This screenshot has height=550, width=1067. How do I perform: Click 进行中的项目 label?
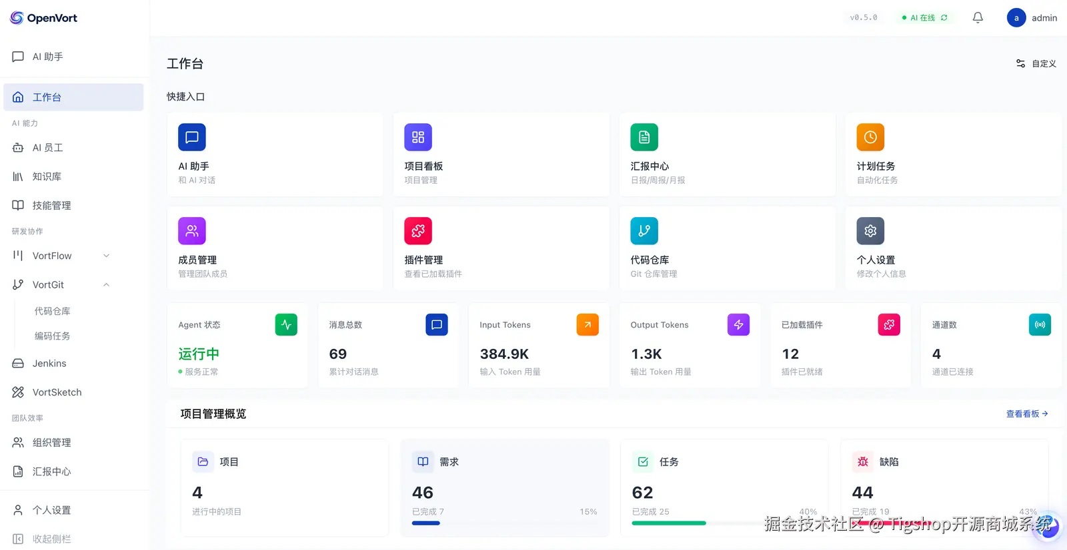217,511
